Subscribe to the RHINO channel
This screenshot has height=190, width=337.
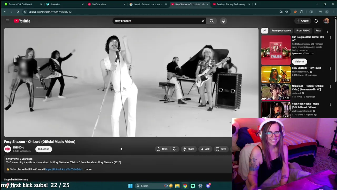[x=44, y=149]
